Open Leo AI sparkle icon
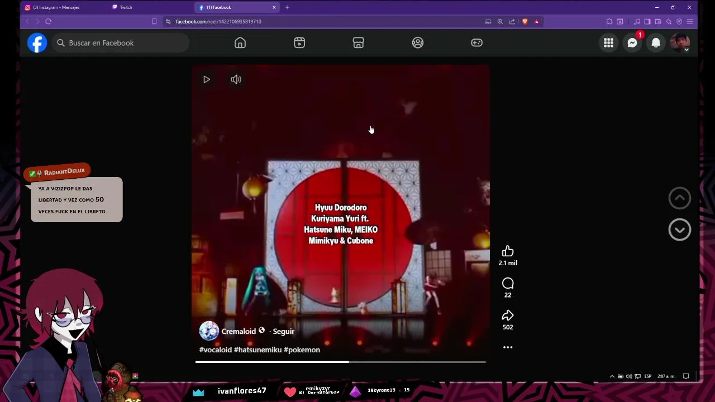Viewport: 715px width, 402px height. 669,22
